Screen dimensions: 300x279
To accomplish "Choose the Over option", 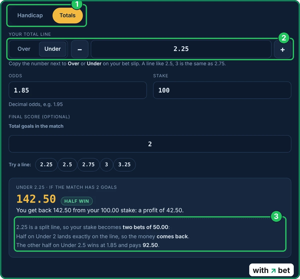I will click(24, 49).
